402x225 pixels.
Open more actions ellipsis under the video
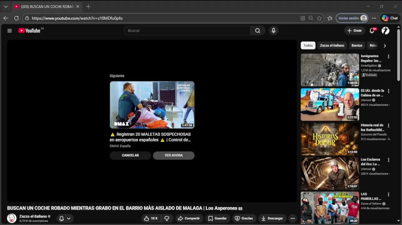point(293,218)
